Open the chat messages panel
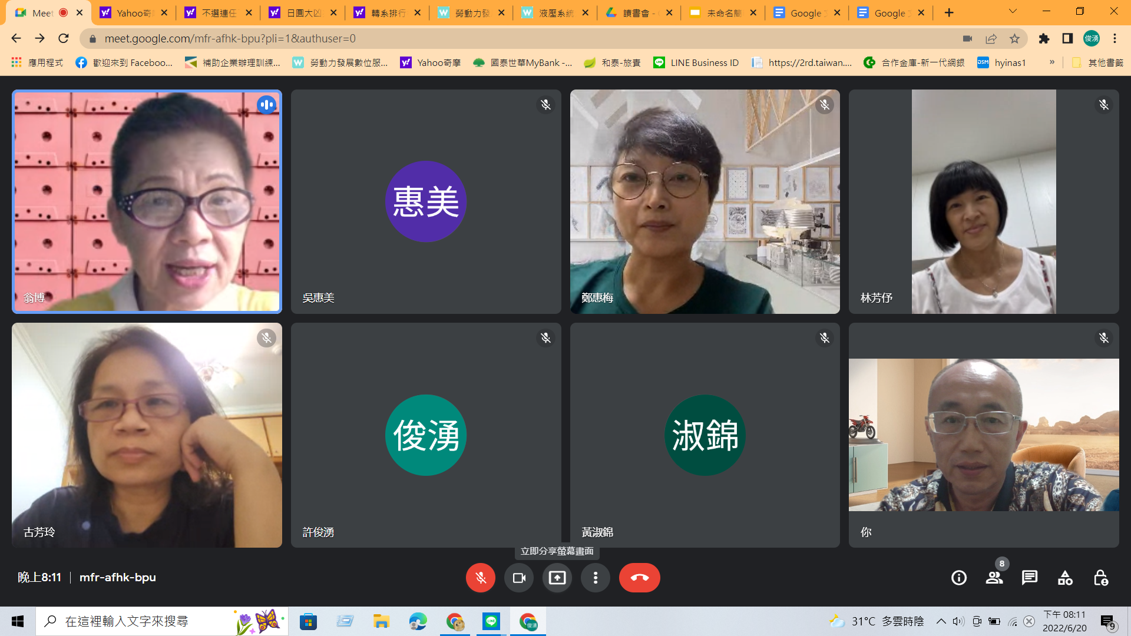The width and height of the screenshot is (1131, 636). (1030, 578)
